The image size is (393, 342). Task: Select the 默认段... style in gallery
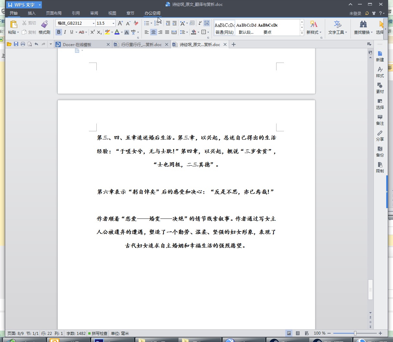[246, 28]
